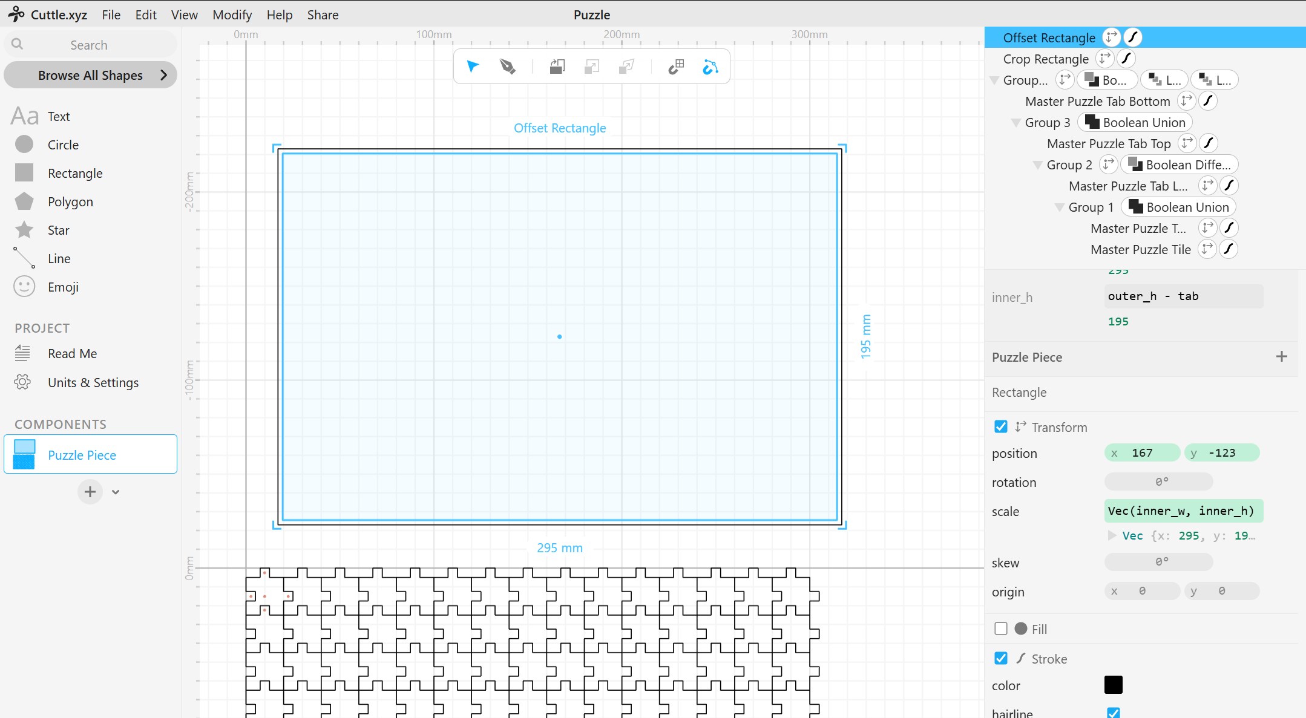Screen dimensions: 1306x718
Task: Edit the skew value field
Action: tap(1159, 562)
